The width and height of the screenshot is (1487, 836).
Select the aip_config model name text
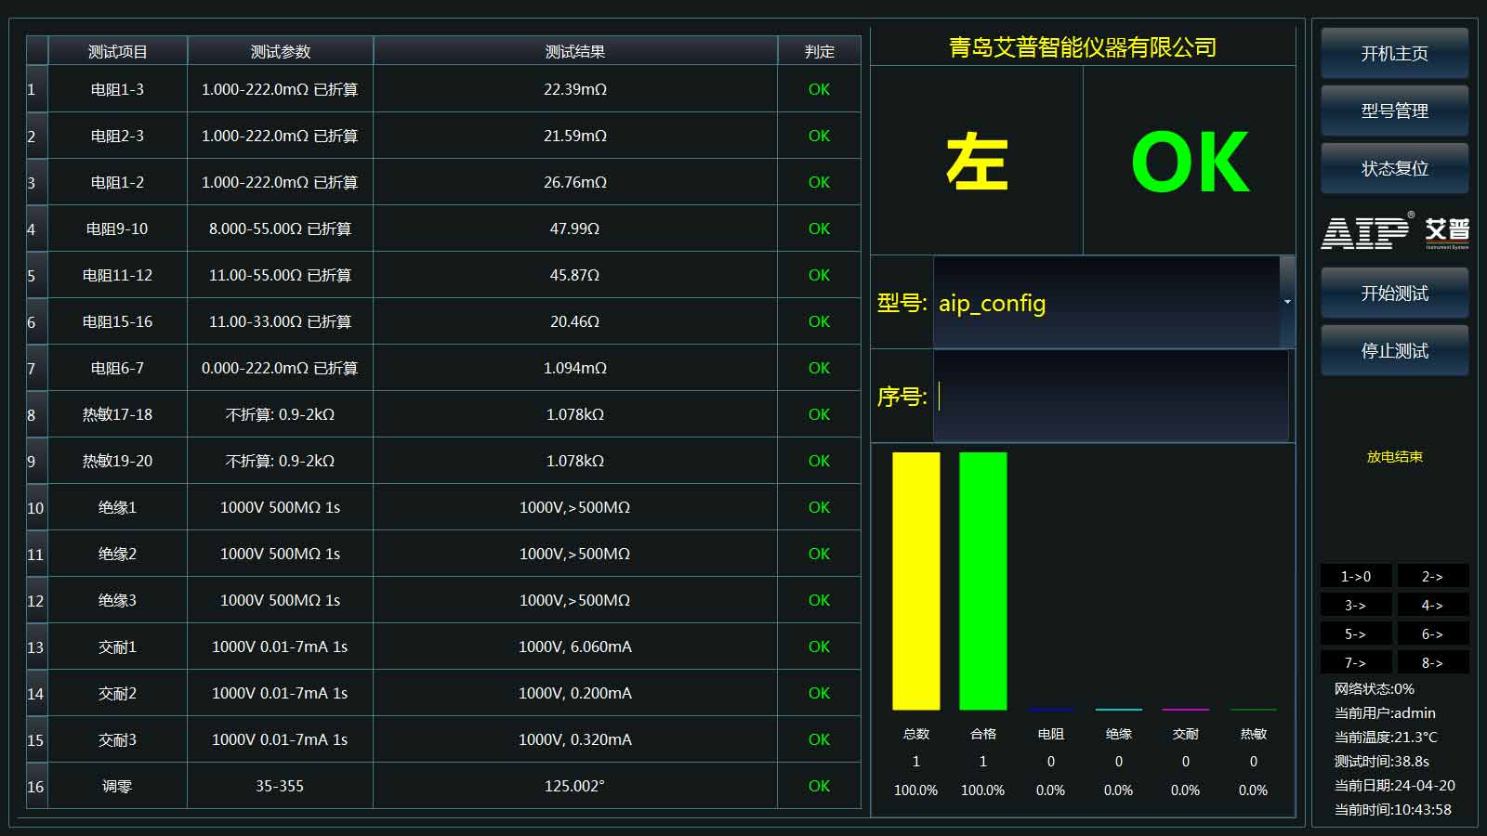(991, 303)
